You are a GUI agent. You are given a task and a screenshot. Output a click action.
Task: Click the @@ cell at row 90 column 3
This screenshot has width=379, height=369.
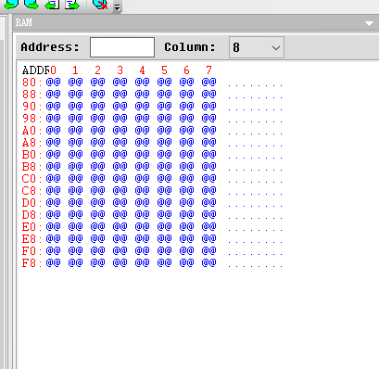120,106
